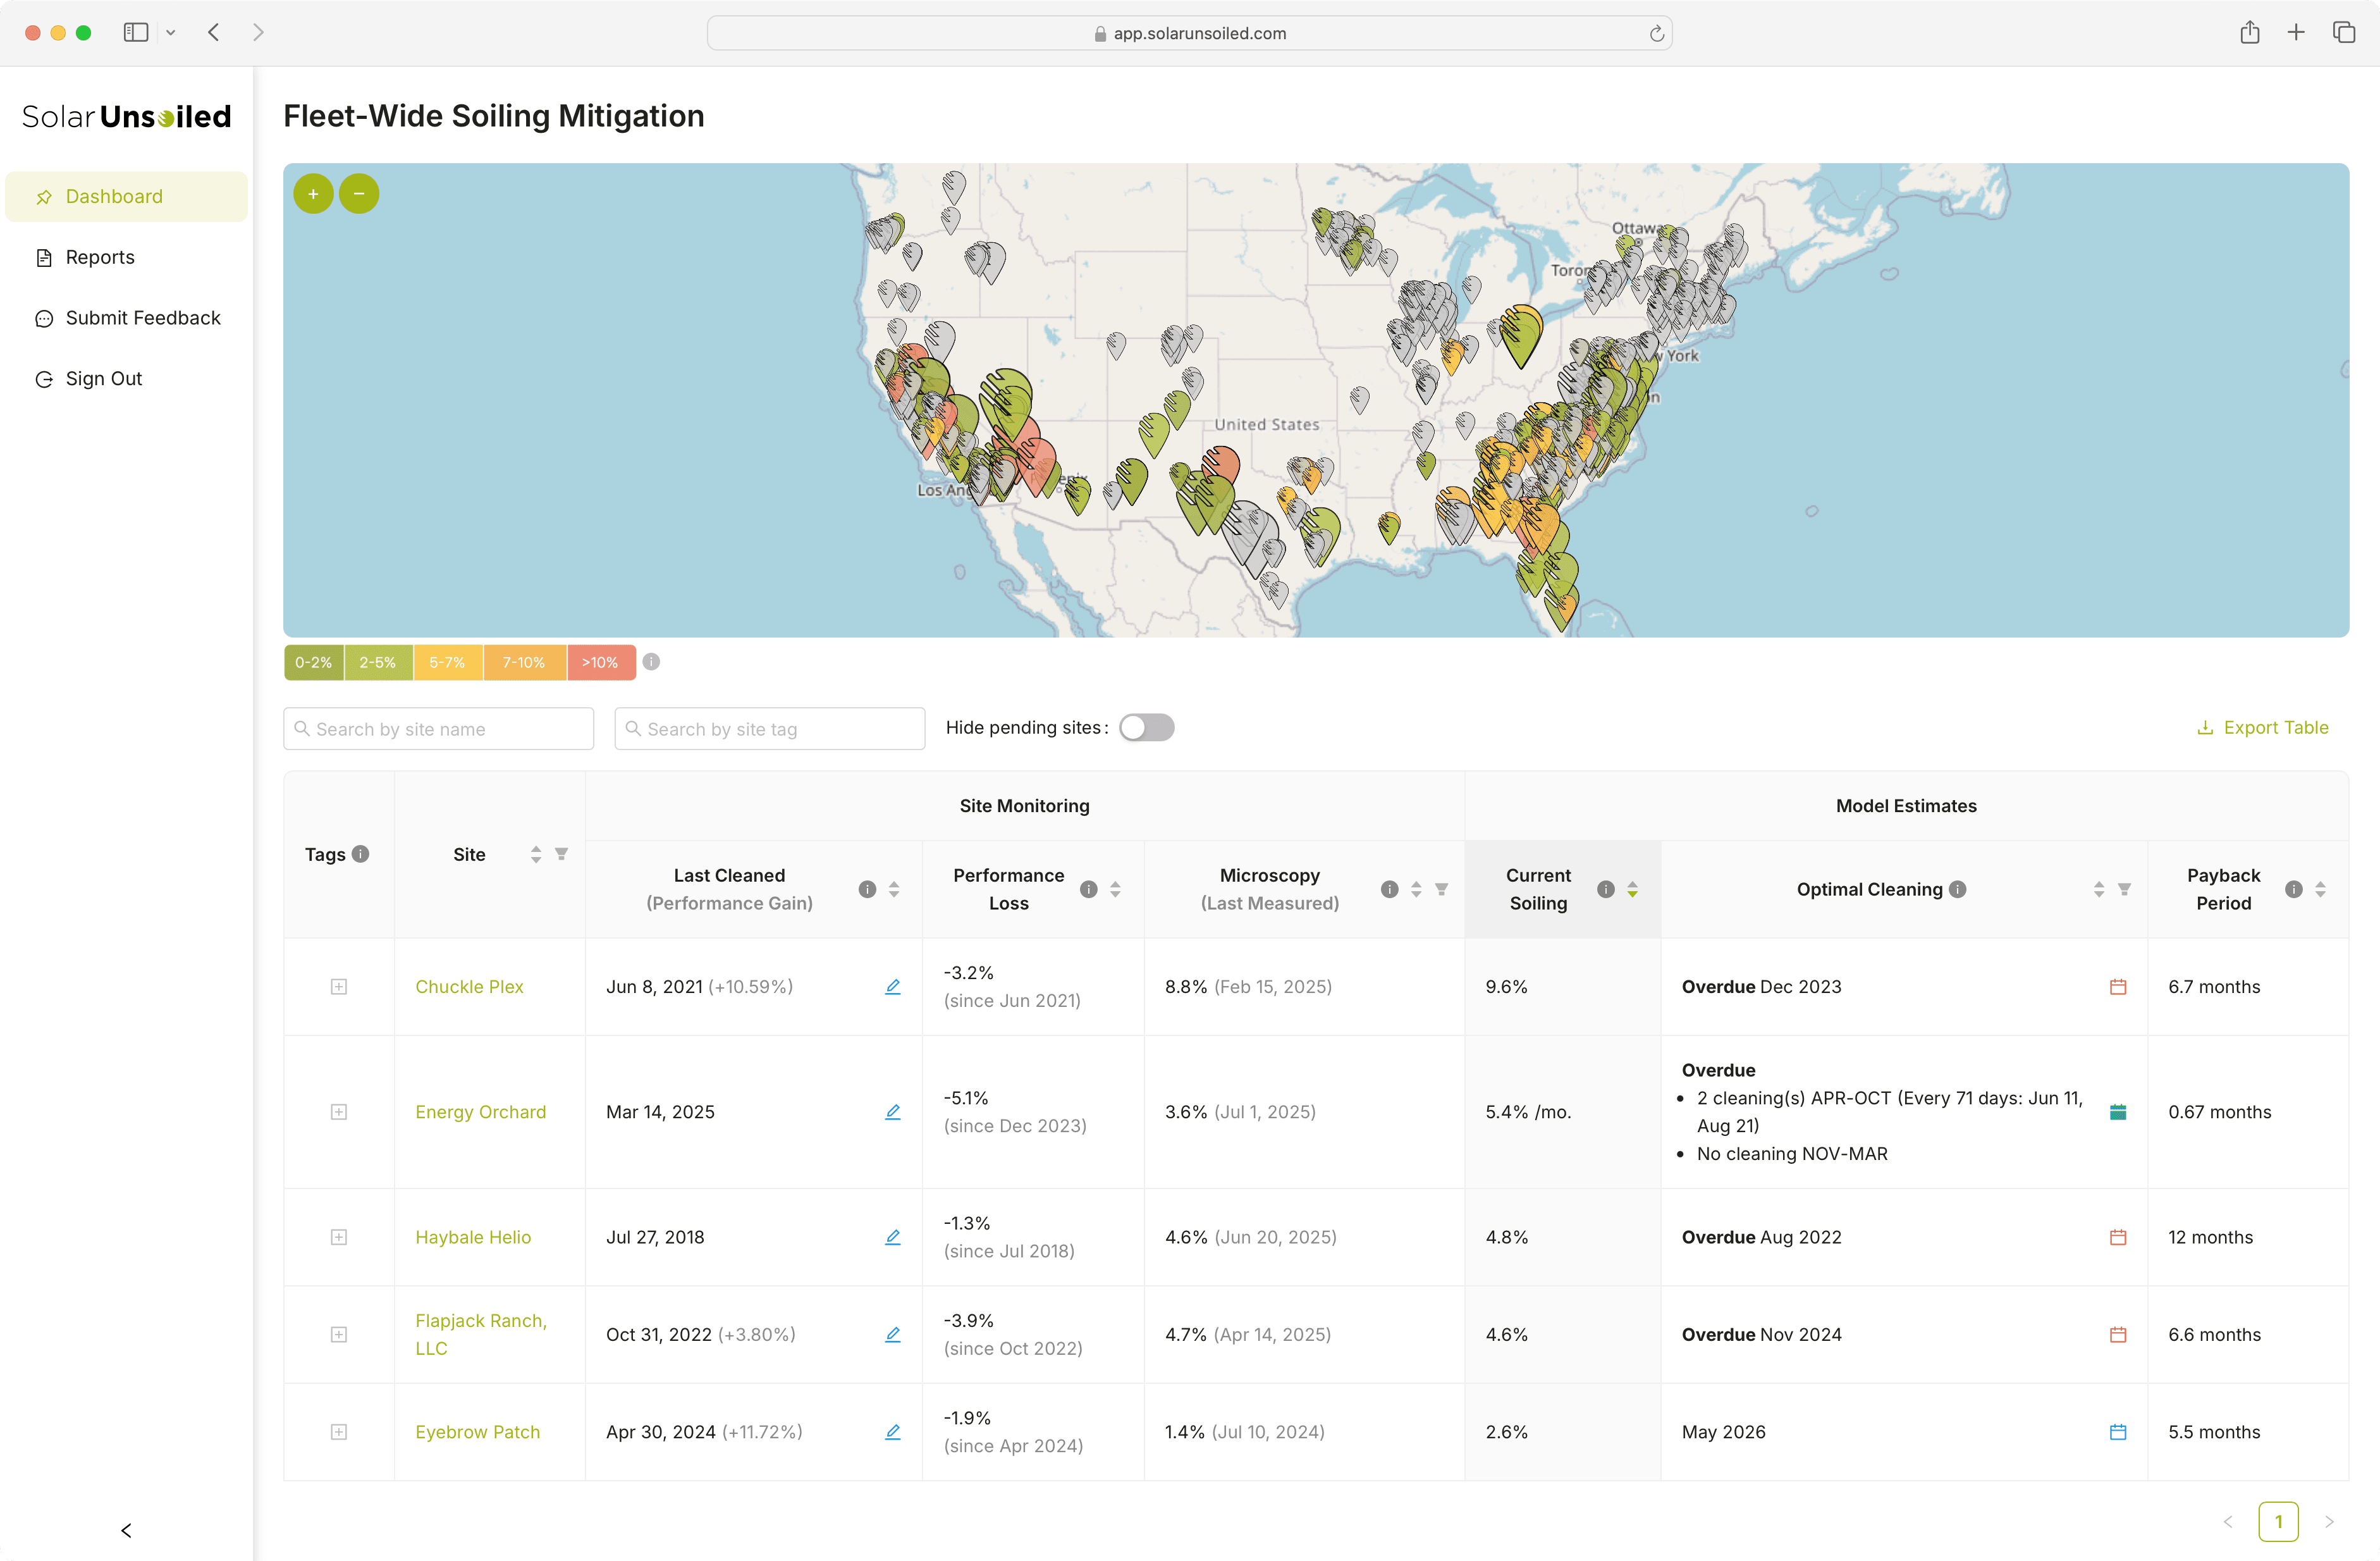This screenshot has height=1561, width=2380.
Task: Edit Chuckle Plex last cleaned date
Action: tap(893, 987)
